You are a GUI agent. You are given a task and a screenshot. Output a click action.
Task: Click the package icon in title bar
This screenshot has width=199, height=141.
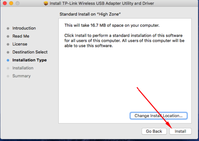click(x=46, y=3)
